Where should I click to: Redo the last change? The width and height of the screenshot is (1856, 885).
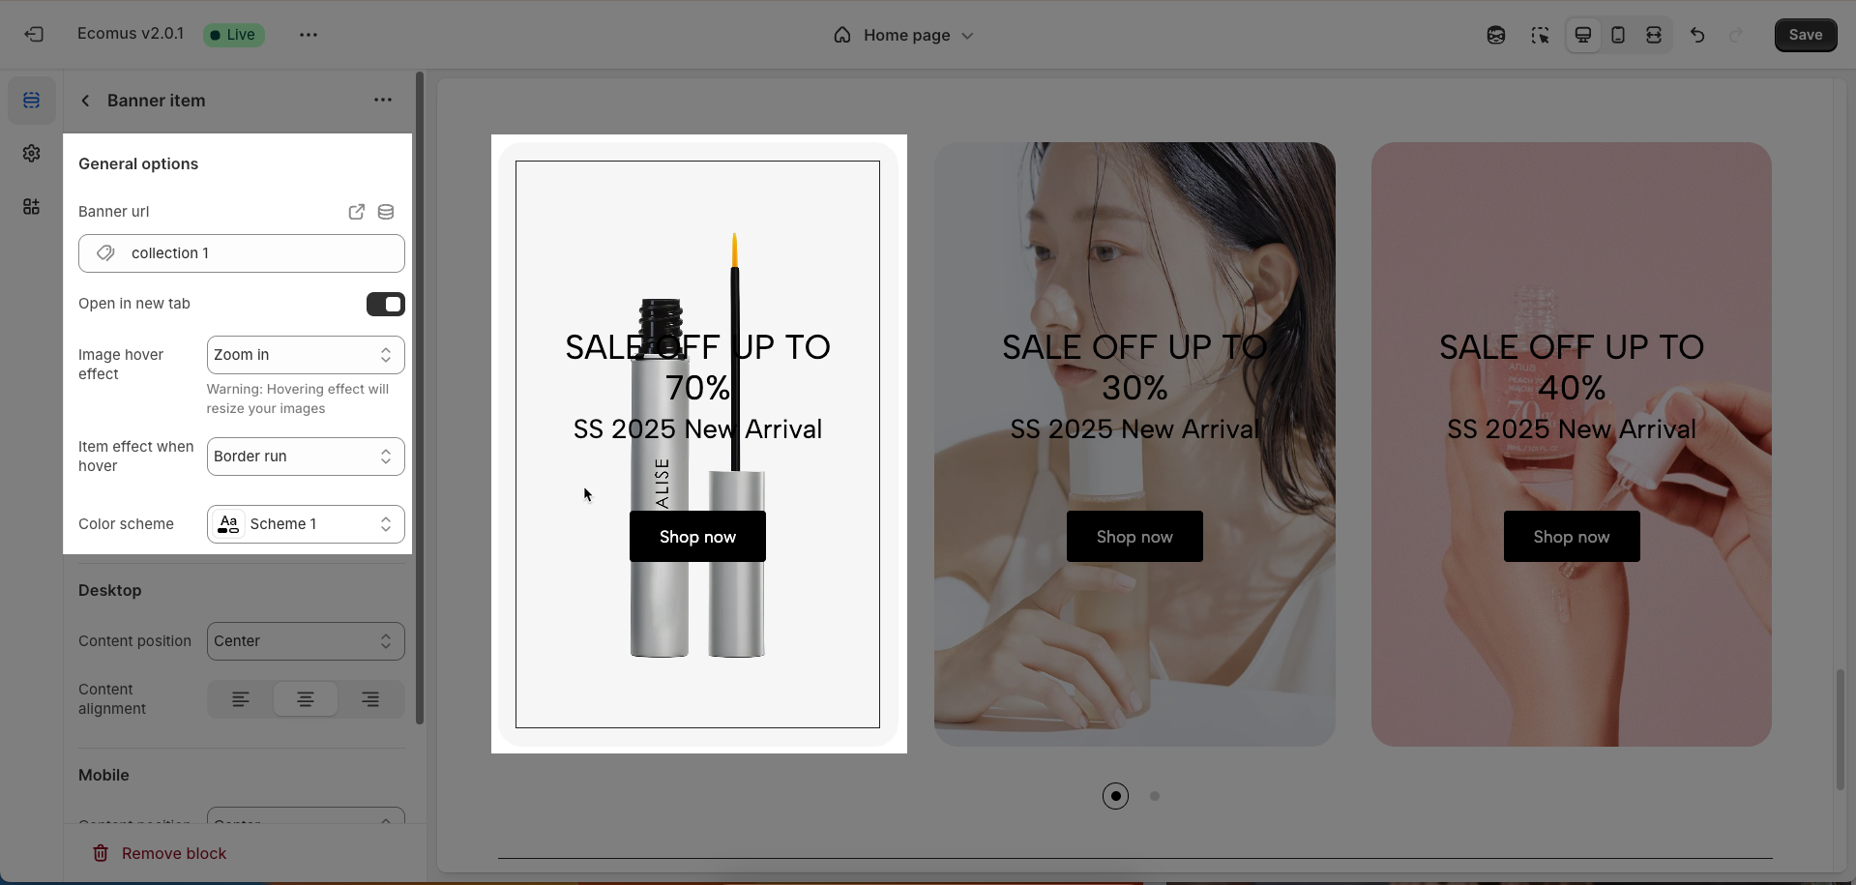(1736, 35)
